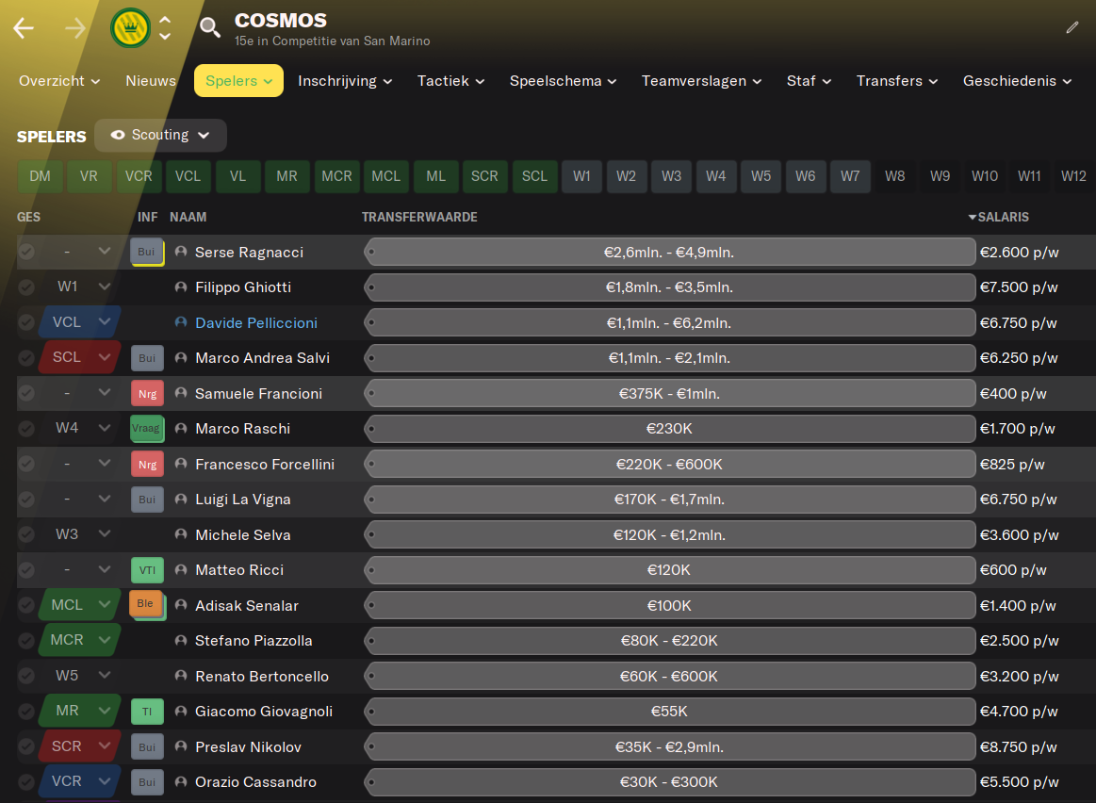Open the Overzicht menu
The width and height of the screenshot is (1096, 803).
[59, 81]
